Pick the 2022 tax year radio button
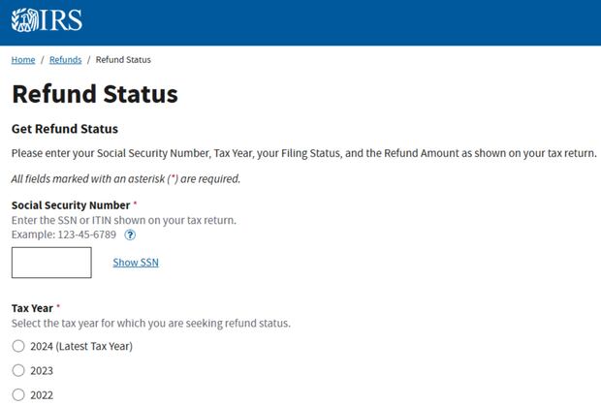The width and height of the screenshot is (601, 406). pos(18,394)
